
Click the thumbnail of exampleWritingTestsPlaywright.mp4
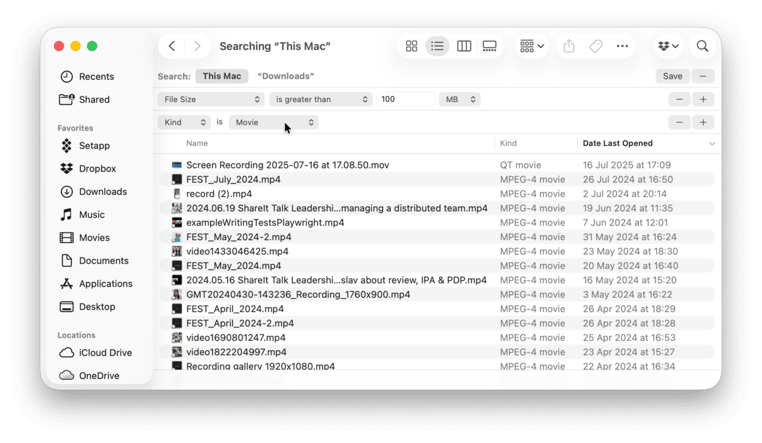pyautogui.click(x=177, y=223)
